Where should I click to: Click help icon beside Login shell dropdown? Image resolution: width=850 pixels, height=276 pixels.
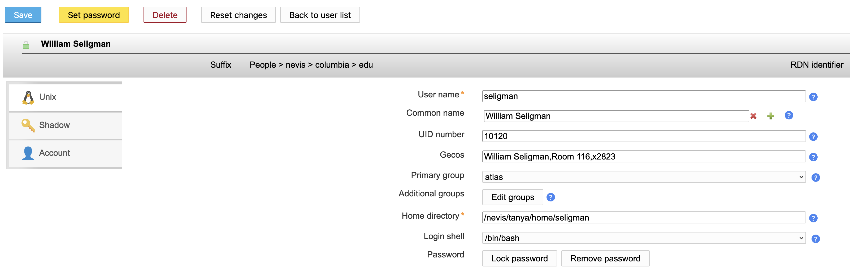815,239
